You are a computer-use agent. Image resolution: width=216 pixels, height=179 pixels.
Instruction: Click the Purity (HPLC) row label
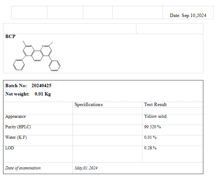tap(18, 127)
